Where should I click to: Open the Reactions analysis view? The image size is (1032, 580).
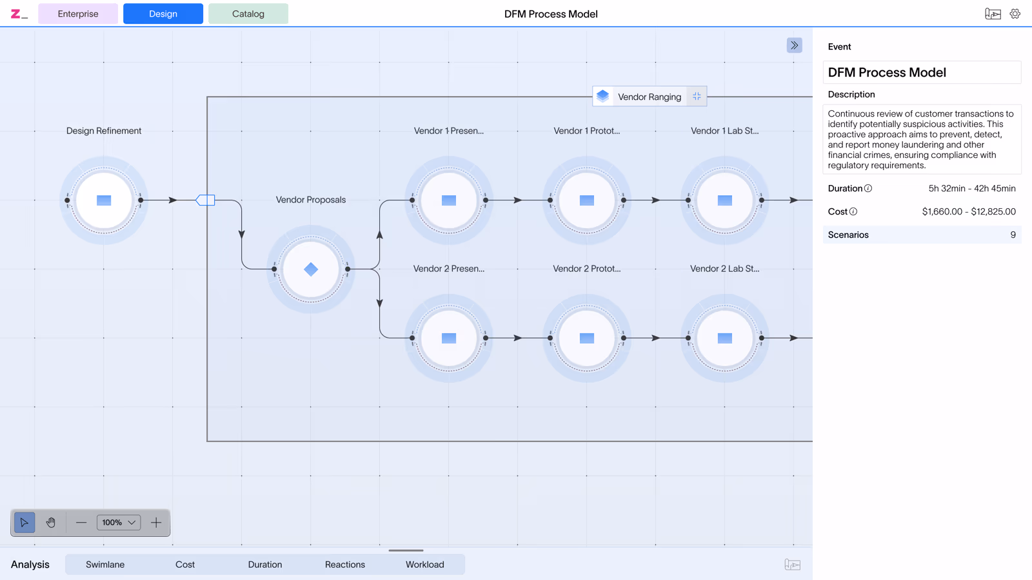click(345, 565)
